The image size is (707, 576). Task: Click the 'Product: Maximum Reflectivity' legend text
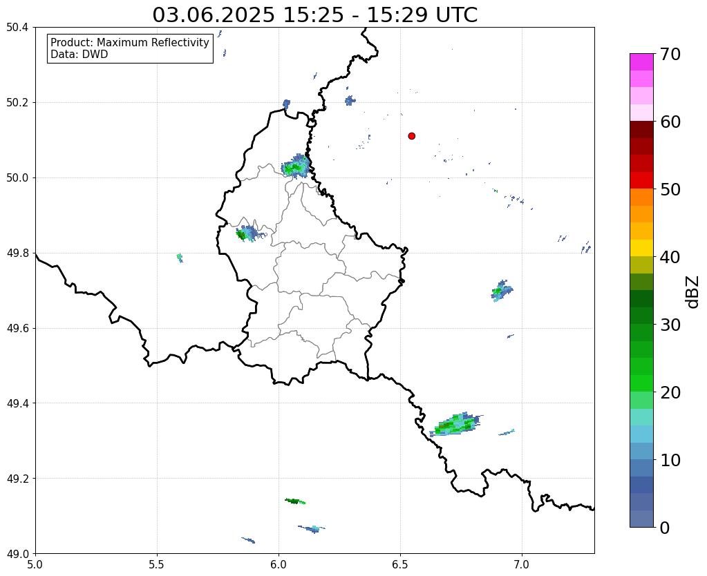130,42
